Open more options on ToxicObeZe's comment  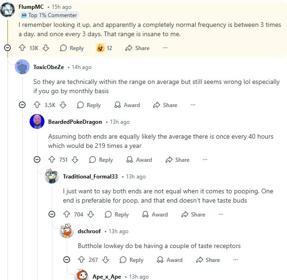(x=193, y=105)
